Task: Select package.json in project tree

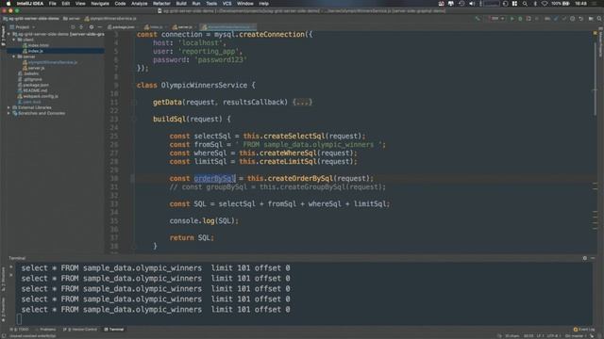Action: (x=33, y=85)
